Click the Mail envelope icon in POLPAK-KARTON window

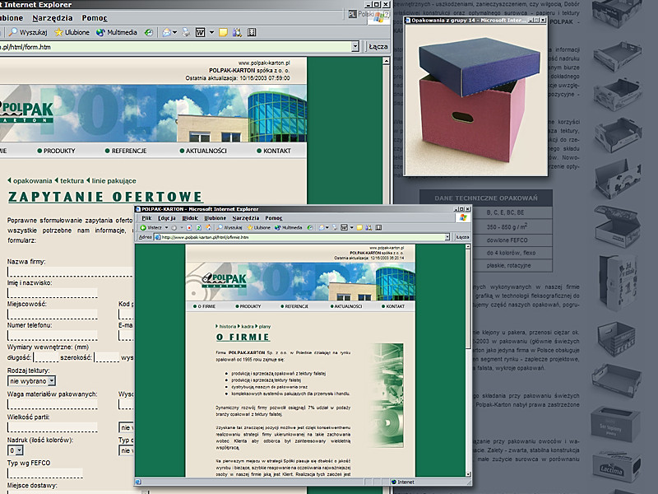(x=322, y=228)
